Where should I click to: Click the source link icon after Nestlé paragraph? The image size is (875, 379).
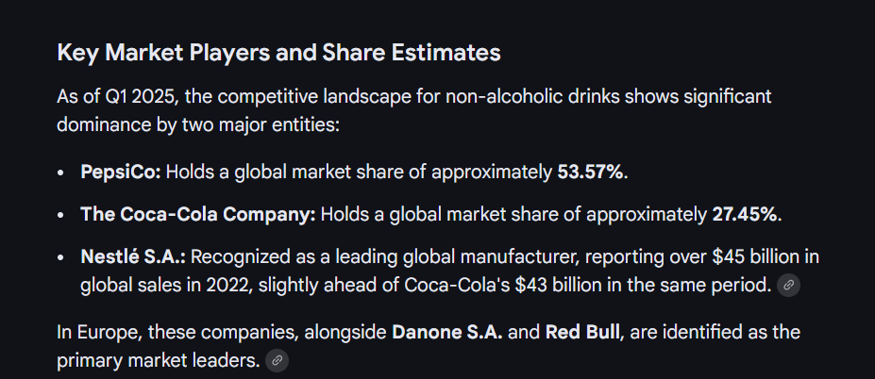point(788,286)
